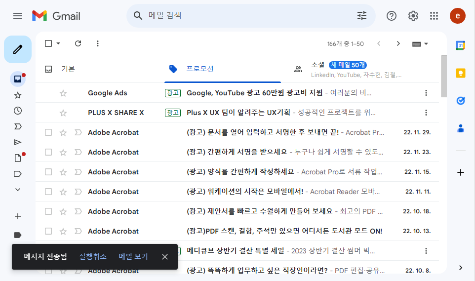Open the Google apps grid
Viewport: 475px width, 281px height.
[x=434, y=16]
